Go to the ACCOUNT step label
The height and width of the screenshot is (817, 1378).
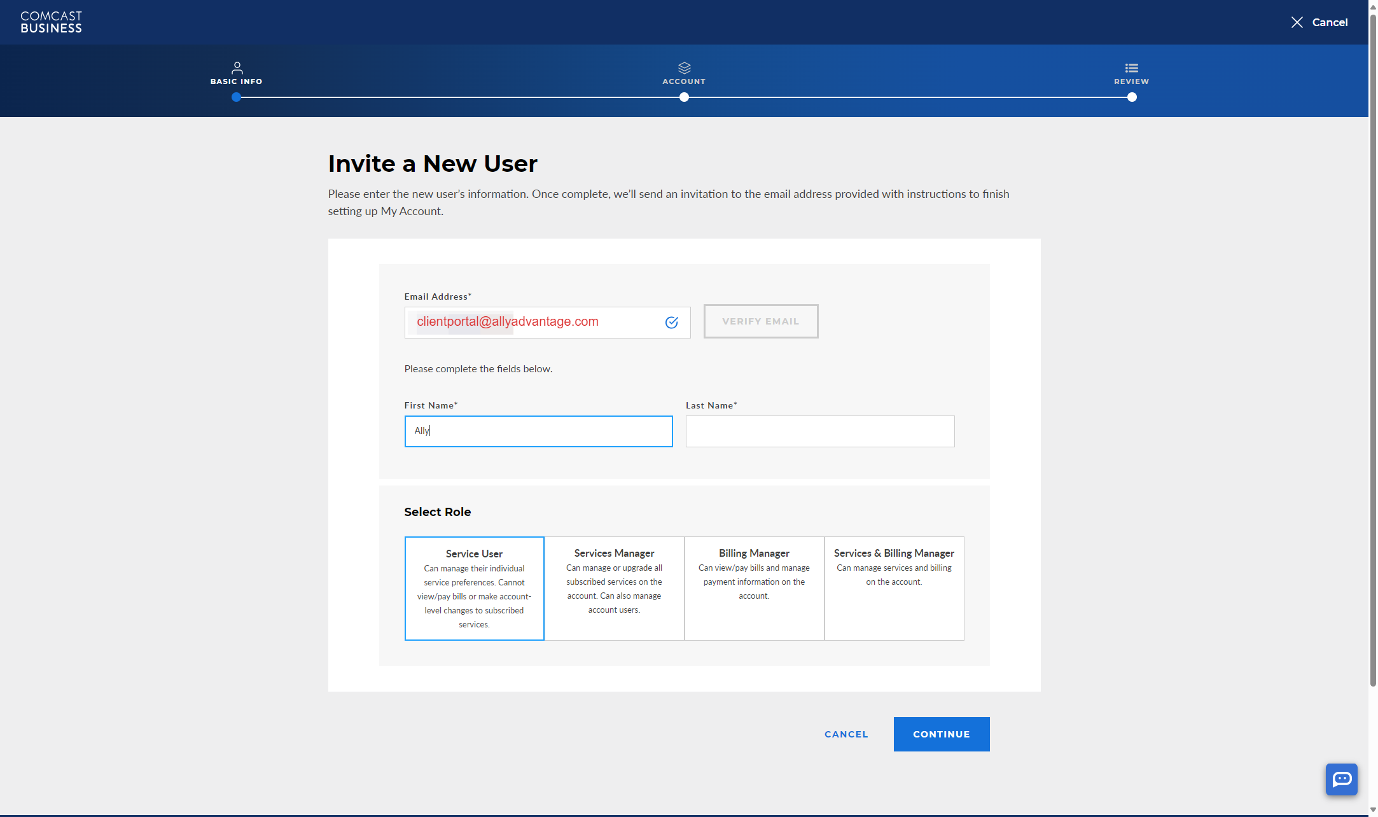click(x=684, y=81)
